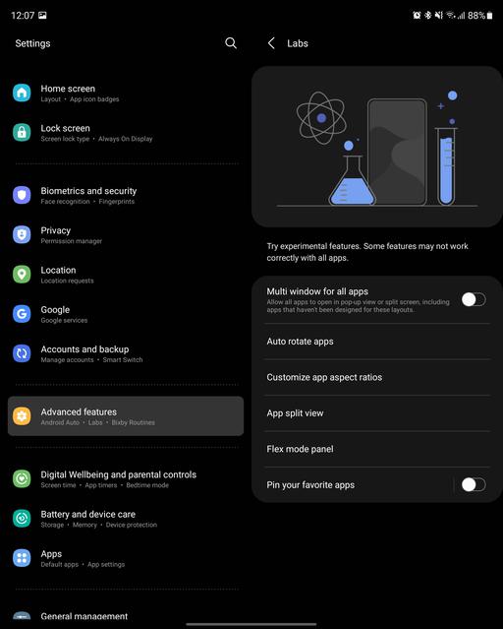Tap the Accounts and backup sync icon
The image size is (503, 629).
pos(22,353)
